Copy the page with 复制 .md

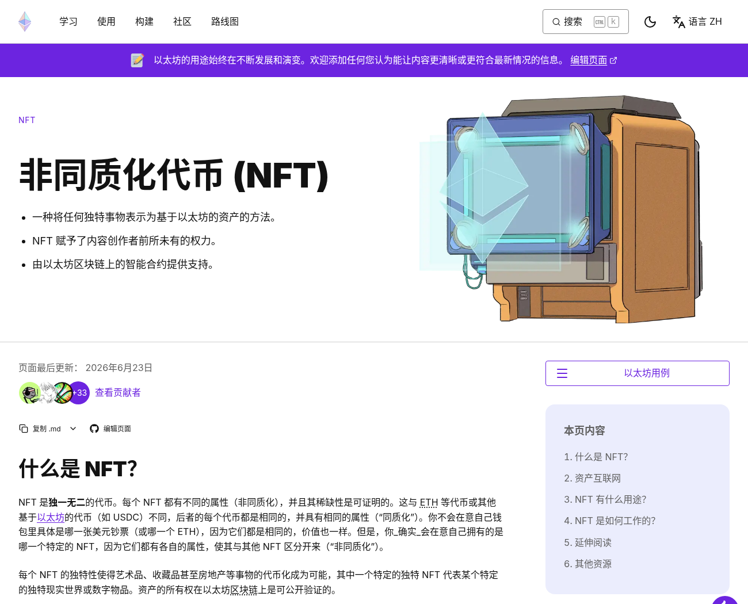coord(40,429)
